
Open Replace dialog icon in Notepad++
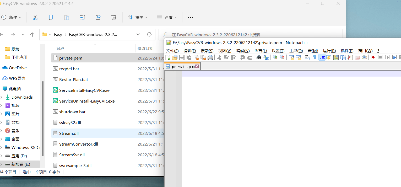pos(266,57)
